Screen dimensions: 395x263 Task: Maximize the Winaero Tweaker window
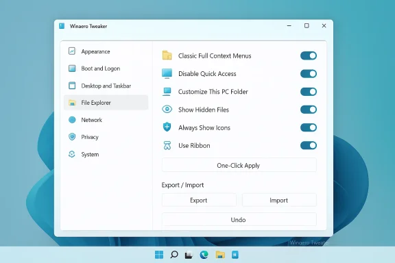pyautogui.click(x=307, y=25)
